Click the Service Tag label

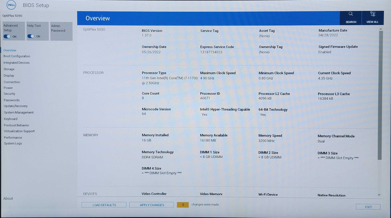point(209,31)
